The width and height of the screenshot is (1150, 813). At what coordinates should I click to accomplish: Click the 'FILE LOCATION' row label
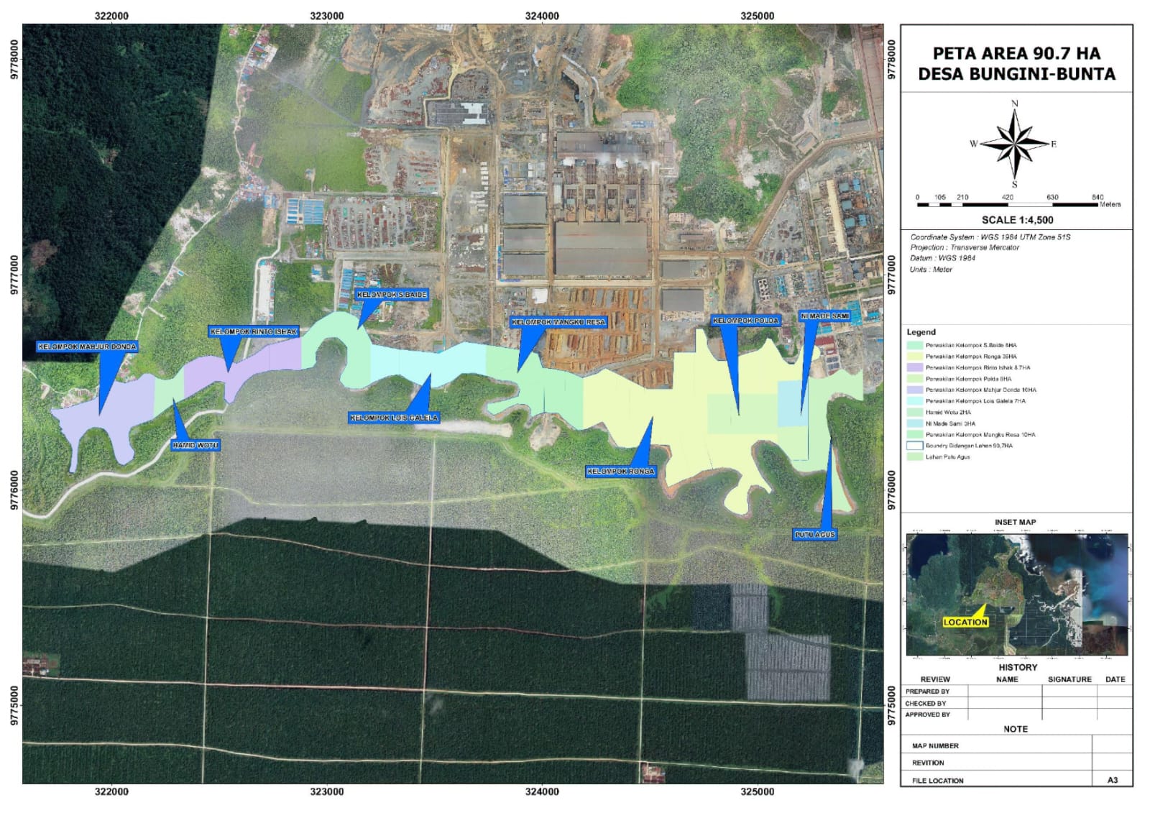click(x=937, y=781)
